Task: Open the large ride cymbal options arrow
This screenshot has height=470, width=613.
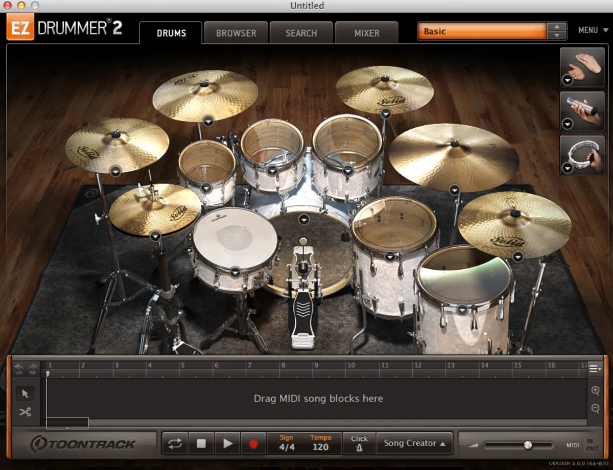Action: [x=455, y=190]
